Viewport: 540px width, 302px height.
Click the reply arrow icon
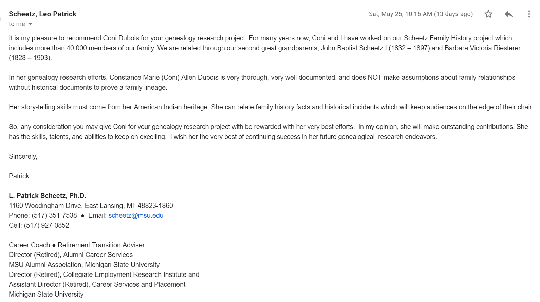pyautogui.click(x=508, y=14)
